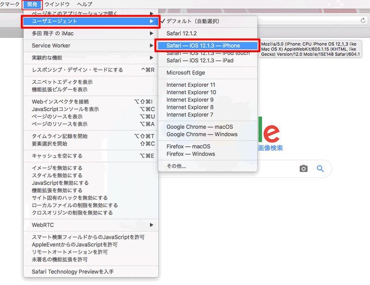This screenshot has width=370, height=285.
Task: Click その他... at bottom of user agent list
Action: [176, 166]
